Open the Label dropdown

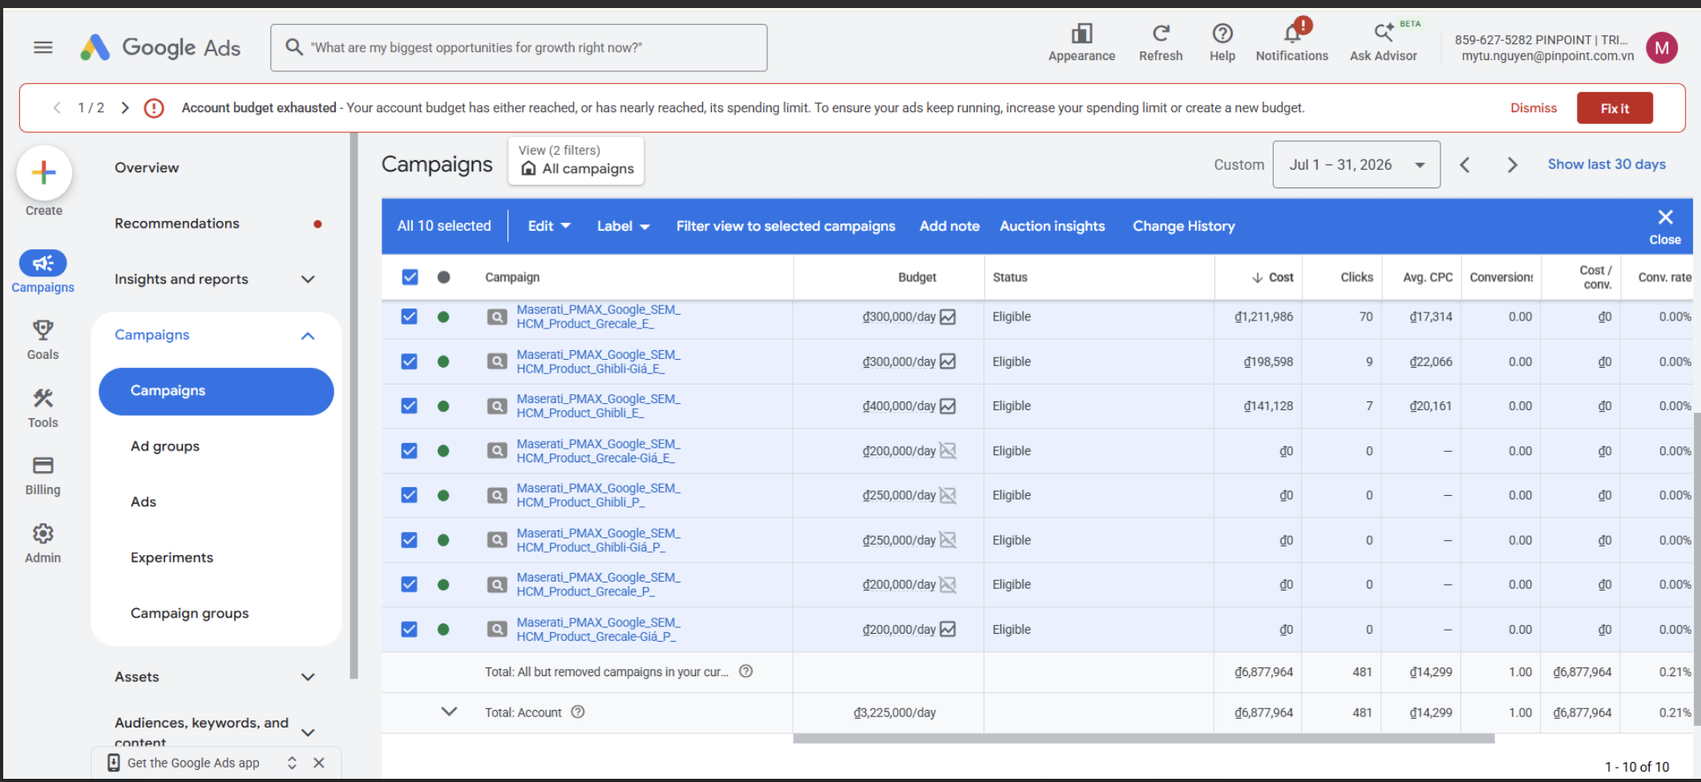coord(623,226)
